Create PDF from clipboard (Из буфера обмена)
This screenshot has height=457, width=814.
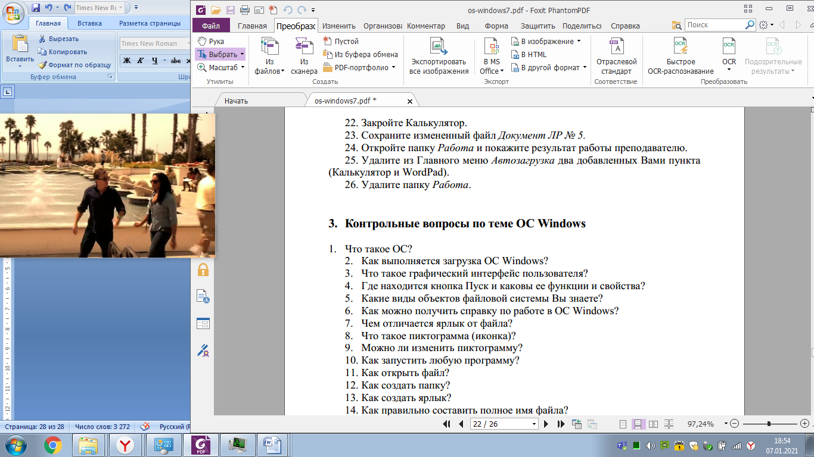click(361, 54)
